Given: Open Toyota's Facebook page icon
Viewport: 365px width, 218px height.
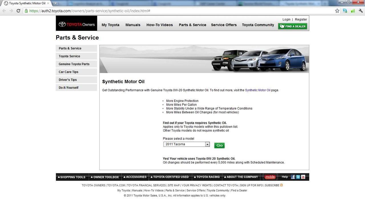Looking at the screenshot, I should [x=293, y=177].
